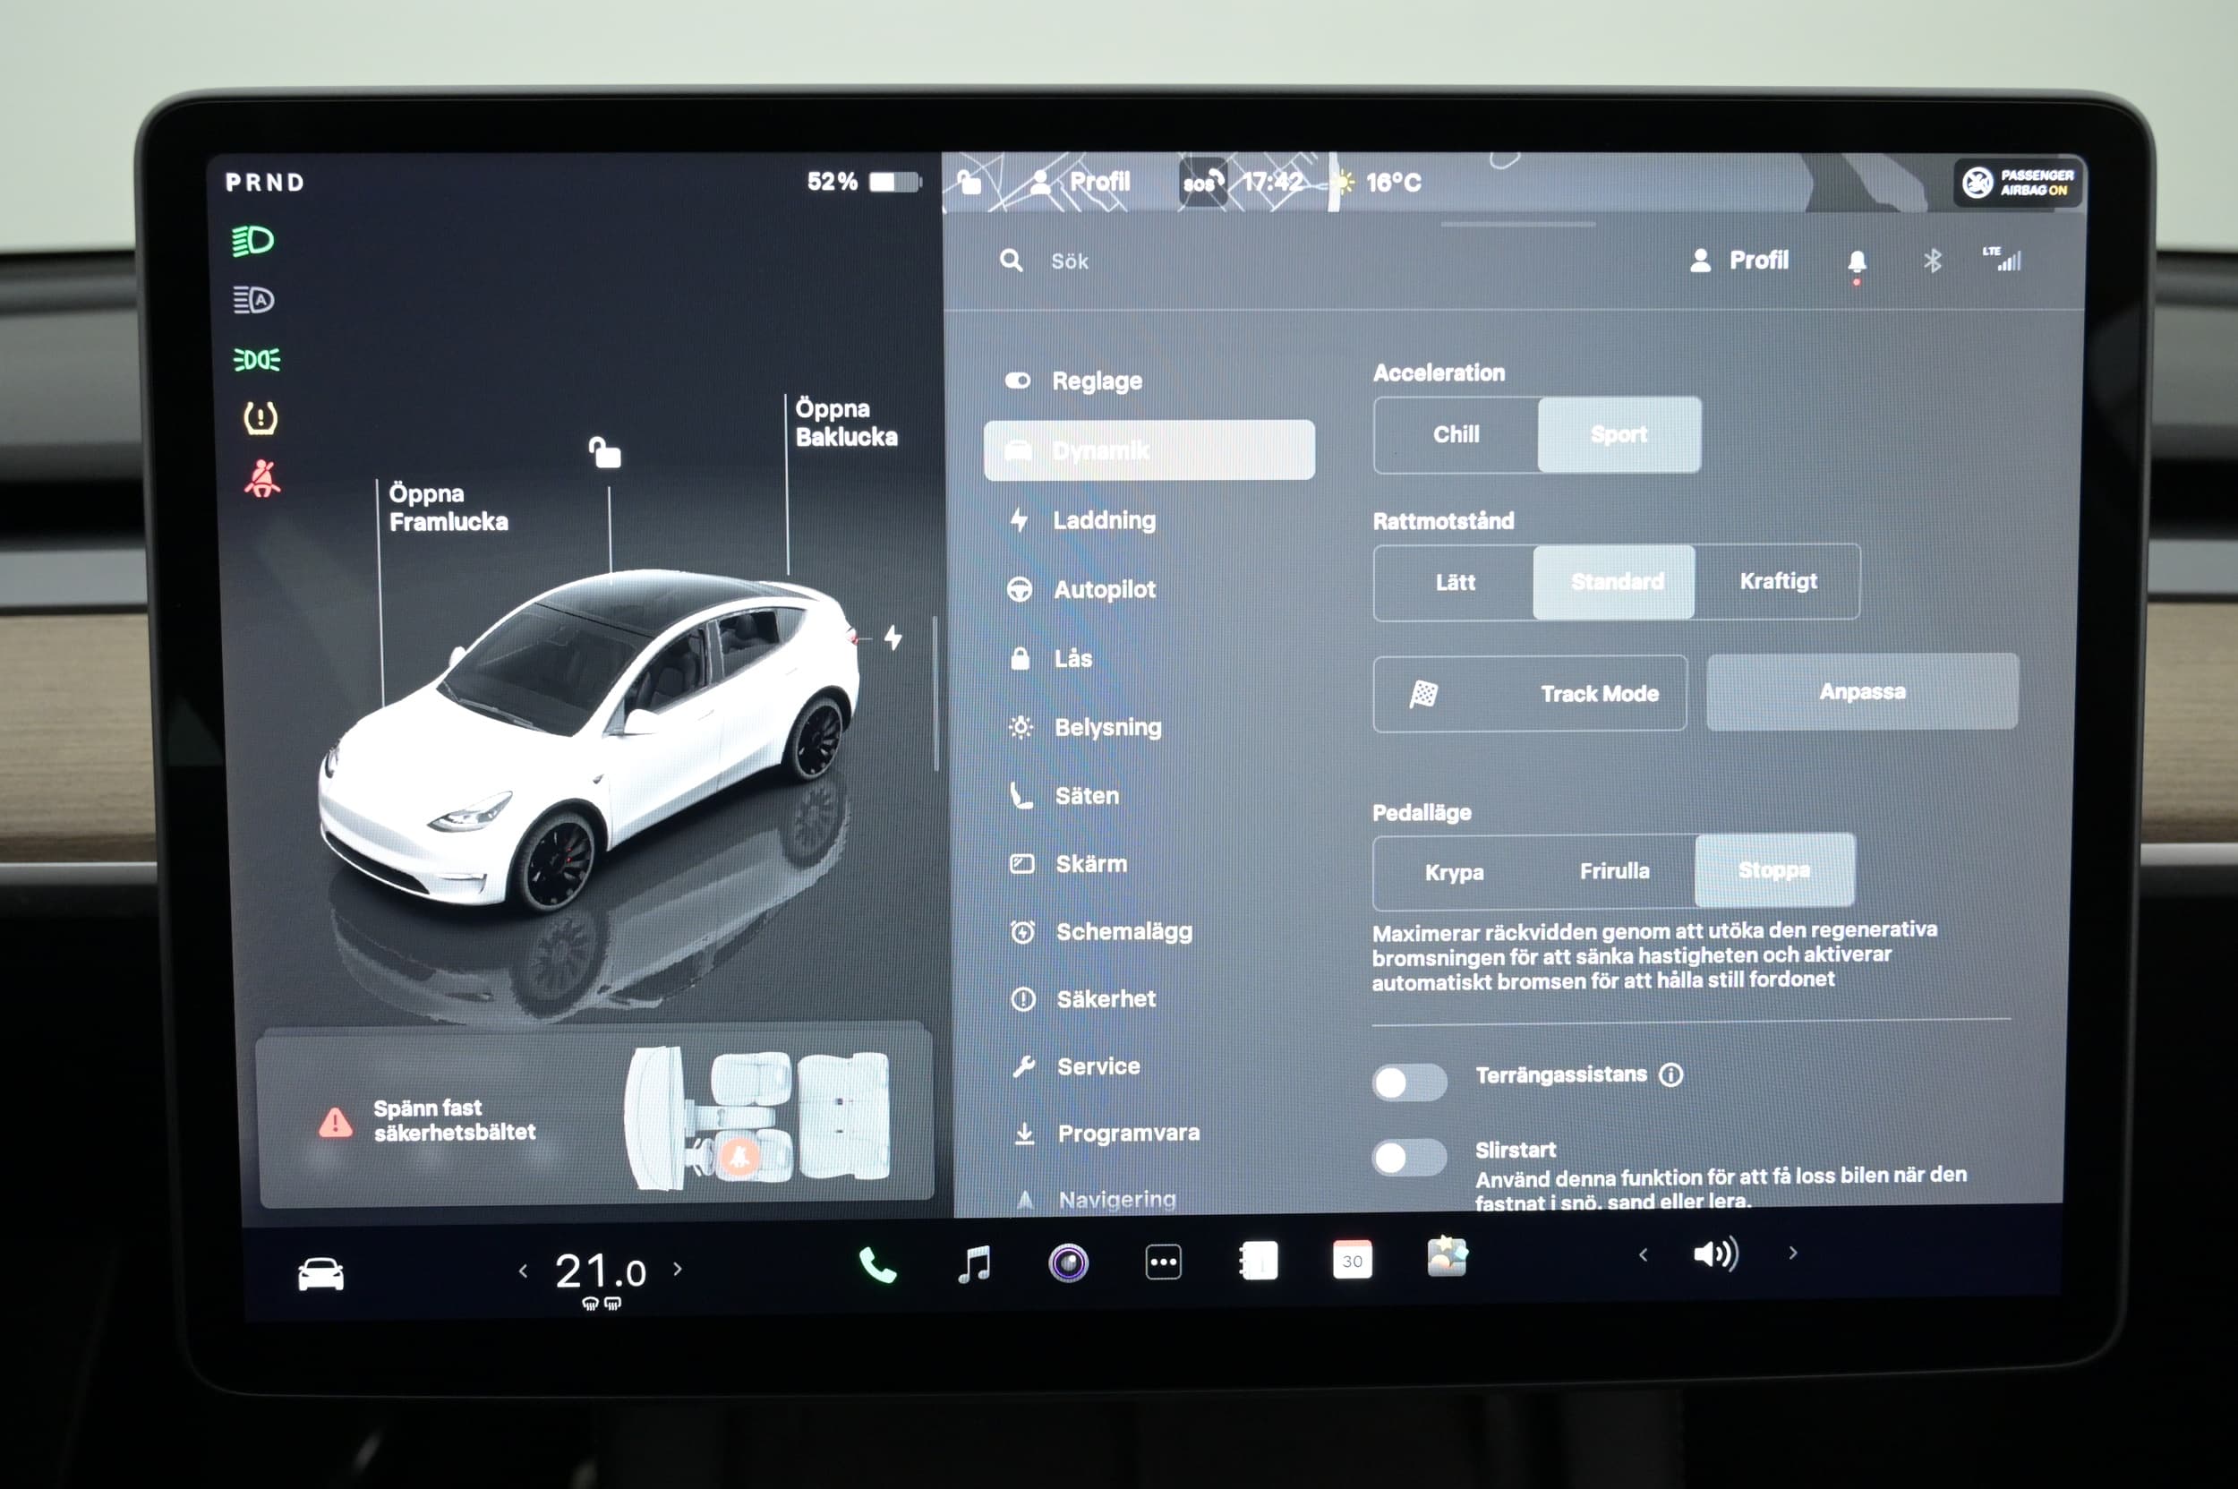Open the Toybox app icon
Viewport: 2238px width, 1489px height.
[x=1447, y=1256]
